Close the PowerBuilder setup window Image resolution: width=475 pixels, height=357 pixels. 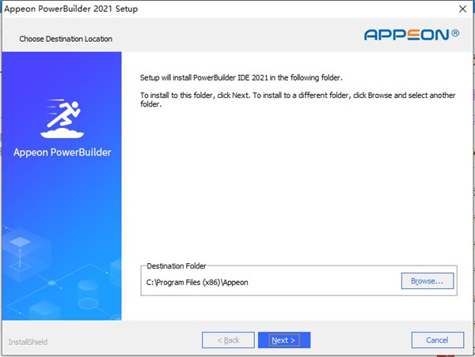(462, 8)
